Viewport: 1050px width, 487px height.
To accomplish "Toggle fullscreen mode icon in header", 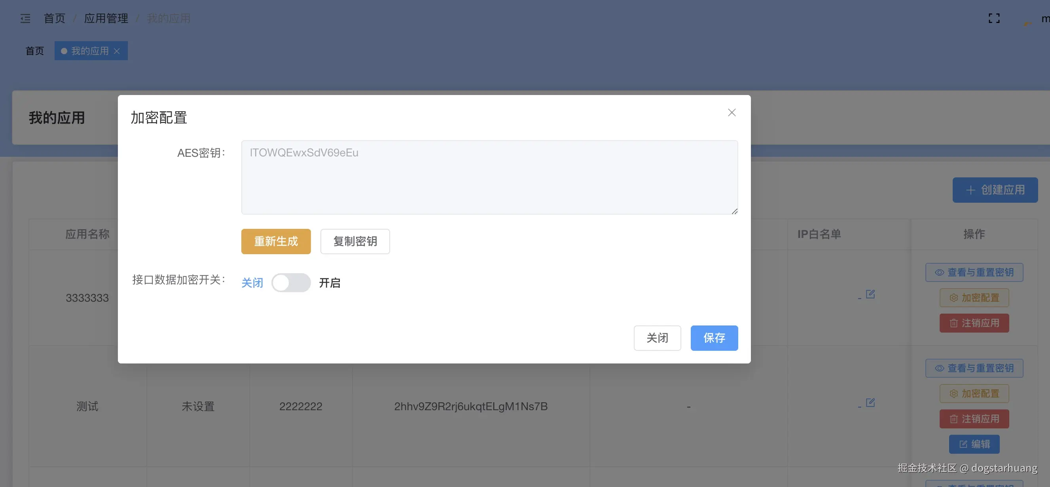I will pos(994,18).
